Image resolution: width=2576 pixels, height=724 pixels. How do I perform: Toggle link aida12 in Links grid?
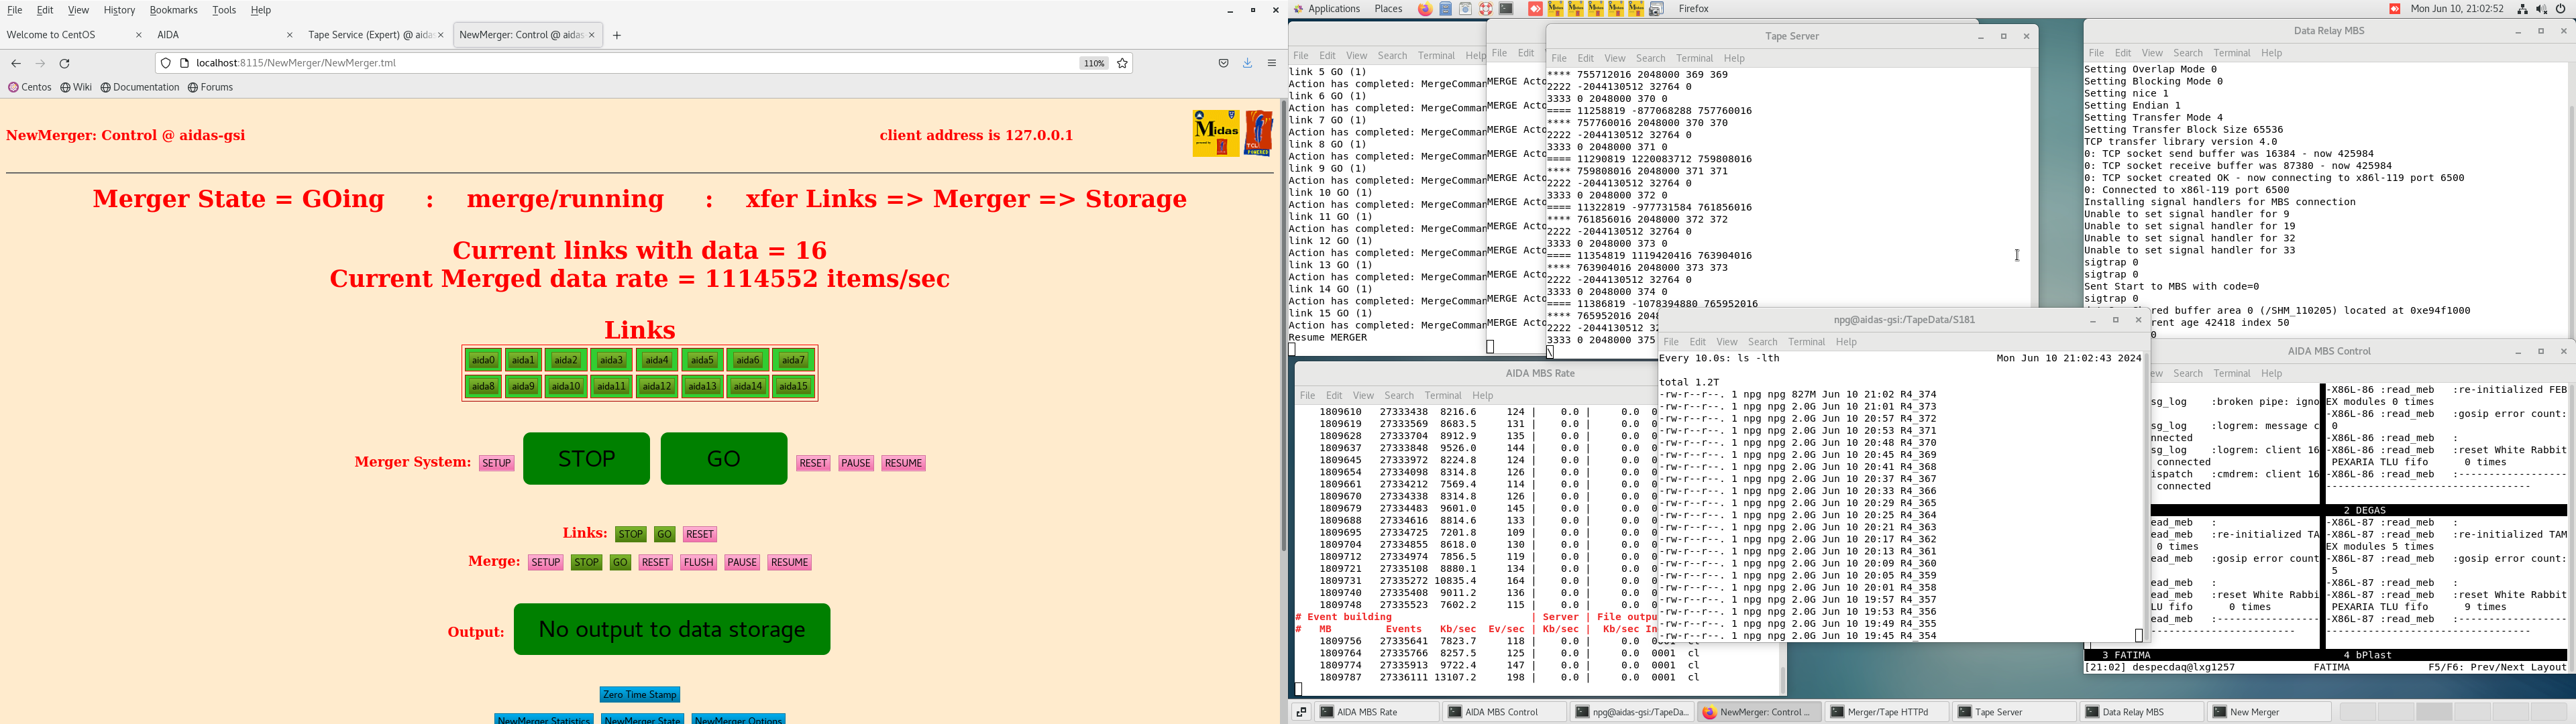click(656, 387)
